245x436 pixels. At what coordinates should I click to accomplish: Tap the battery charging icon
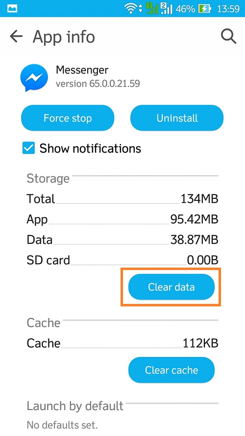point(204,9)
